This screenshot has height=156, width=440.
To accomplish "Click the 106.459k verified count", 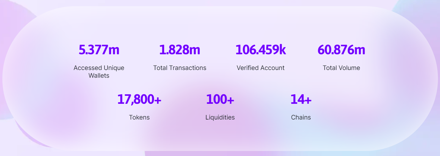I will pos(260,50).
